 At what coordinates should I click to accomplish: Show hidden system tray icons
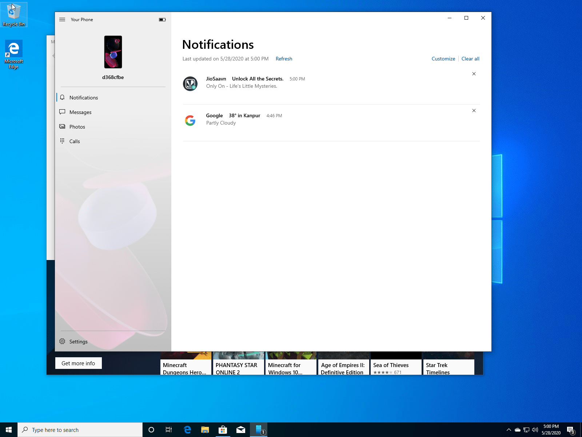(509, 430)
